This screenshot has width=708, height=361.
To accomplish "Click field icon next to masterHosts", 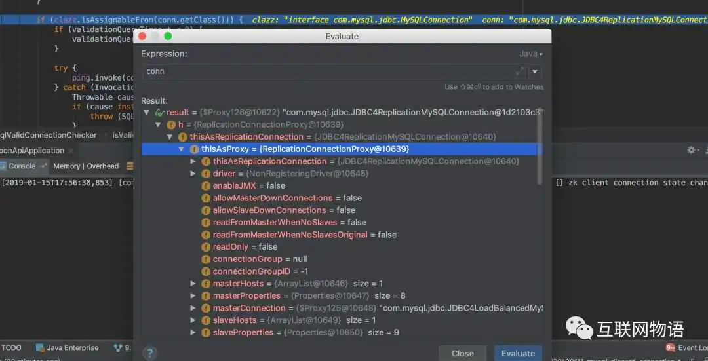I will point(206,284).
